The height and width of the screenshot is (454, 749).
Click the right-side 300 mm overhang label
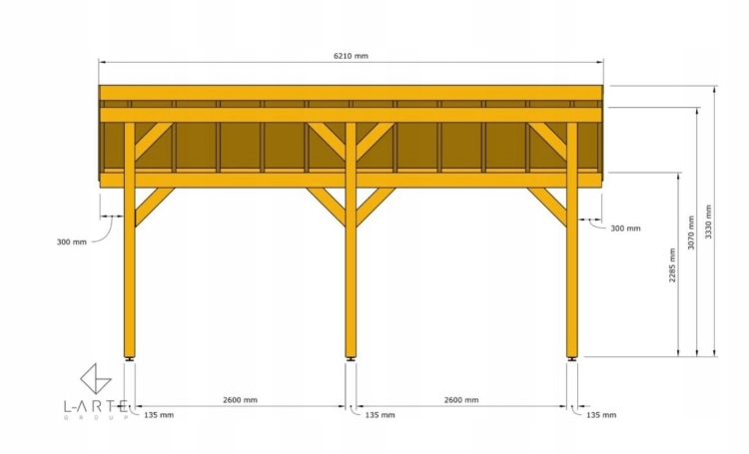pos(625,228)
